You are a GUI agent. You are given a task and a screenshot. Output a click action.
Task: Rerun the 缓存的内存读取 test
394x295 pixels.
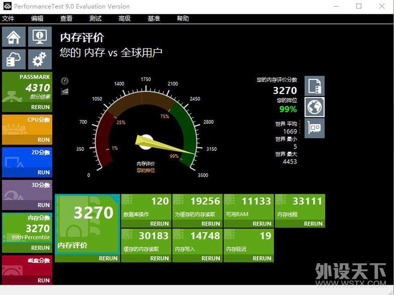159,258
